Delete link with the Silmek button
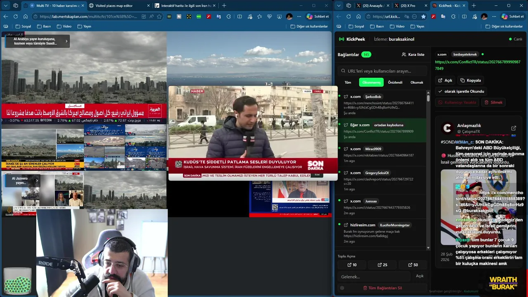Viewport: 528px width, 297px height. (x=493, y=102)
